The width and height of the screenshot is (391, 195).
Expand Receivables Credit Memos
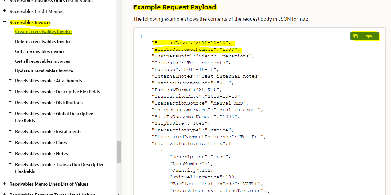(4, 11)
